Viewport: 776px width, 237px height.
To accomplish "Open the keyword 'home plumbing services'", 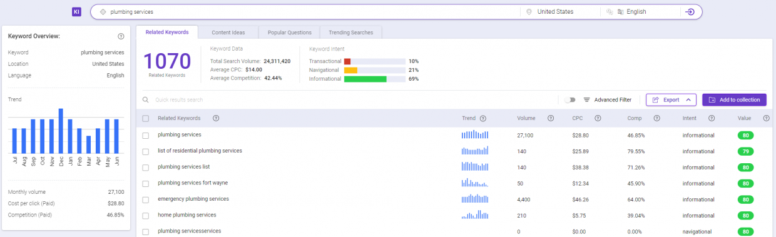I will (x=187, y=214).
